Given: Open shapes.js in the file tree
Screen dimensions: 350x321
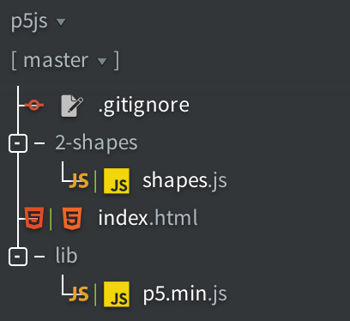Looking at the screenshot, I should click(184, 181).
